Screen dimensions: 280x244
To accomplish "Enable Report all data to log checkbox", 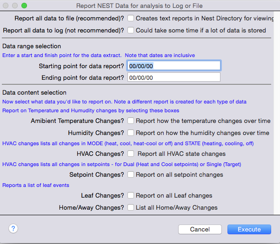I will point(131,30).
